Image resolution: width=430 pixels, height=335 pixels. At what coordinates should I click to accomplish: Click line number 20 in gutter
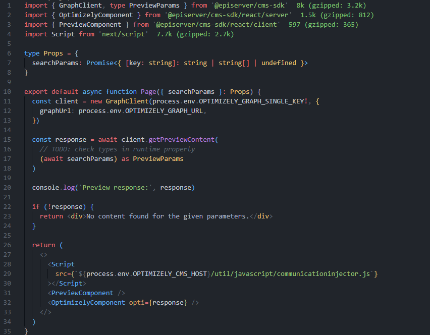click(8, 188)
